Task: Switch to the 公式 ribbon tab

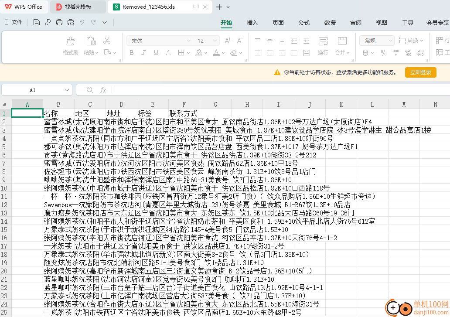Action: 303,23
